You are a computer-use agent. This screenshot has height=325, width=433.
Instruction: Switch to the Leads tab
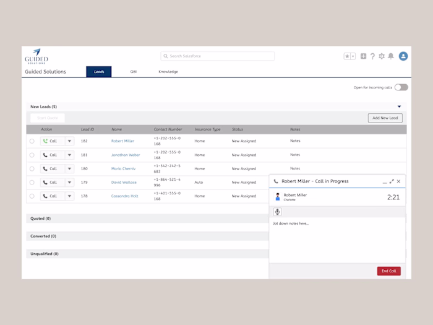coord(99,72)
